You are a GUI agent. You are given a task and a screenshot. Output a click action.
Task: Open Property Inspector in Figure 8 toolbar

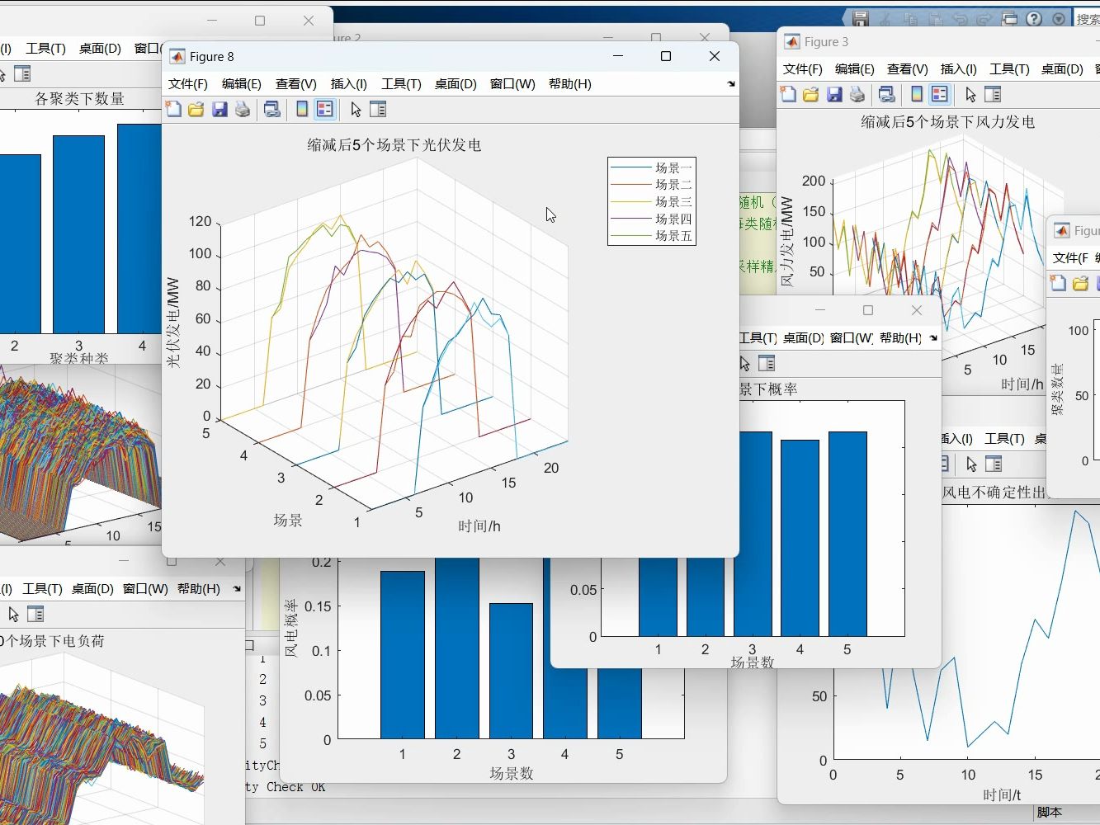(x=378, y=109)
